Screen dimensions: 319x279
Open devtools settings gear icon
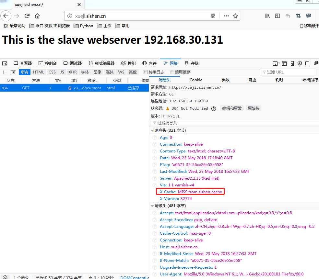300,63
